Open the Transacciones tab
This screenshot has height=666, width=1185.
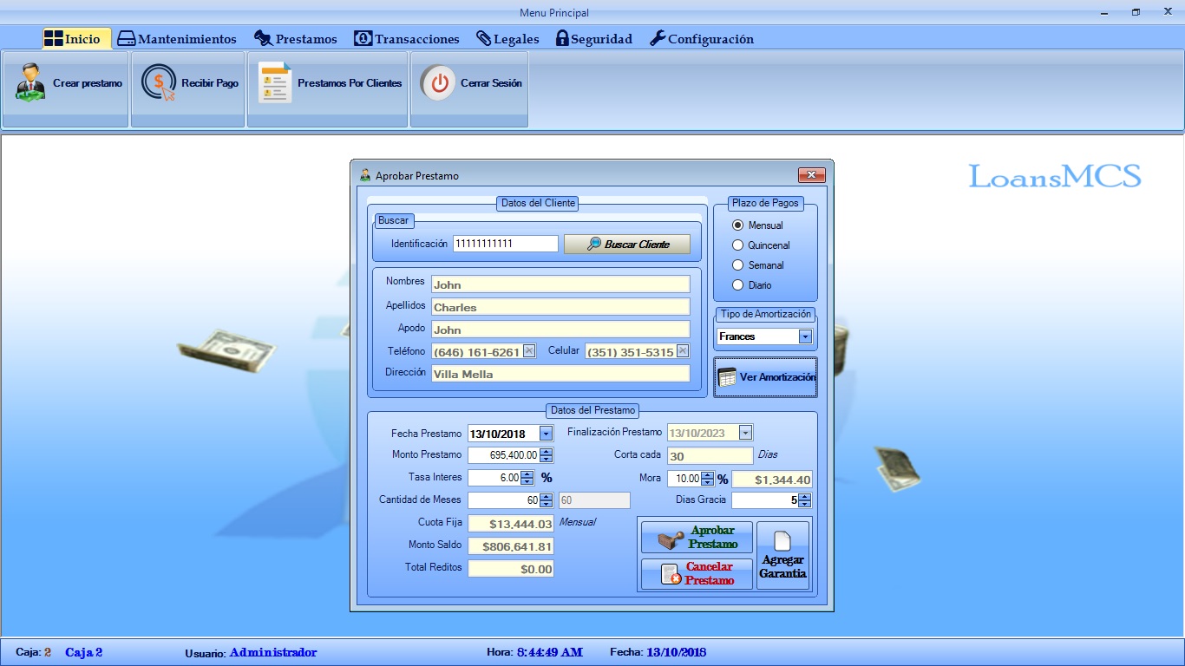click(x=407, y=39)
